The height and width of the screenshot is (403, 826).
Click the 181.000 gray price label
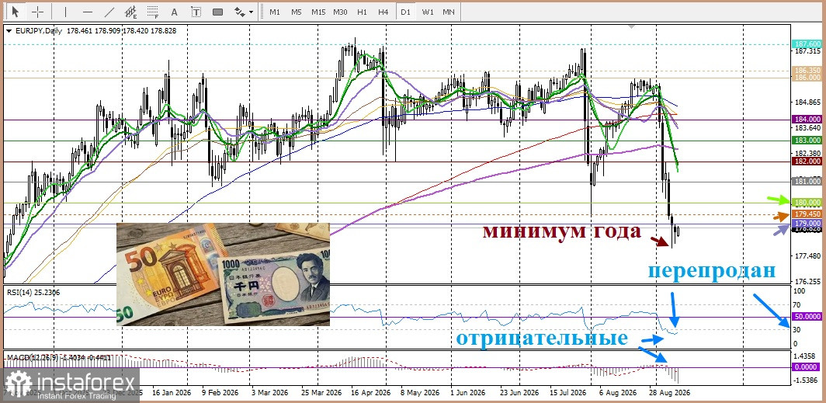pyautogui.click(x=806, y=181)
